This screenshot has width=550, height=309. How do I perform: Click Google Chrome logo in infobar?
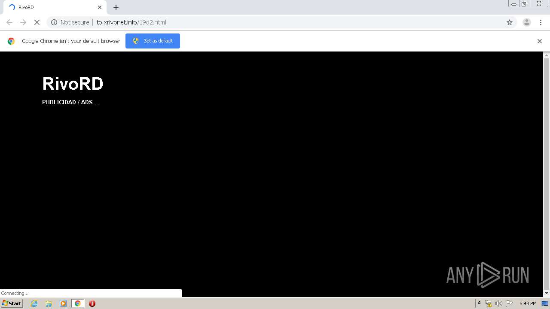pyautogui.click(x=11, y=41)
